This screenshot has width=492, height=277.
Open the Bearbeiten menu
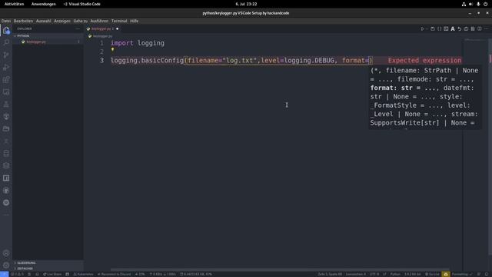tap(23, 21)
